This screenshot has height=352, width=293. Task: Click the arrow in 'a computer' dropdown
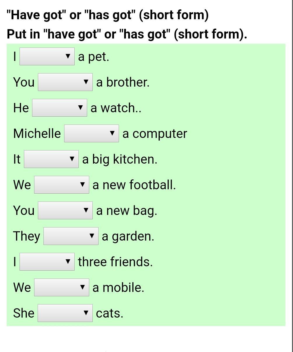click(x=112, y=133)
